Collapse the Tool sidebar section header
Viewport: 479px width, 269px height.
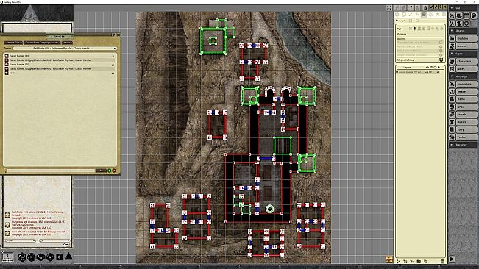tap(463, 8)
